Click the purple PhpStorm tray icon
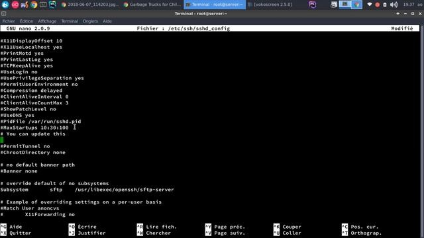This screenshot has height=238, width=424. pyautogui.click(x=313, y=5)
